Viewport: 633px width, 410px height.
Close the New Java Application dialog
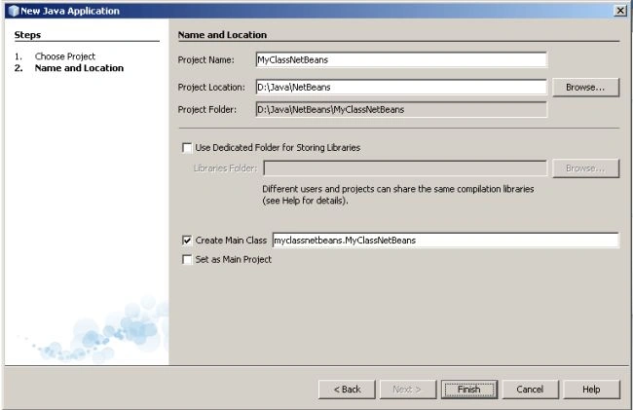(620, 11)
